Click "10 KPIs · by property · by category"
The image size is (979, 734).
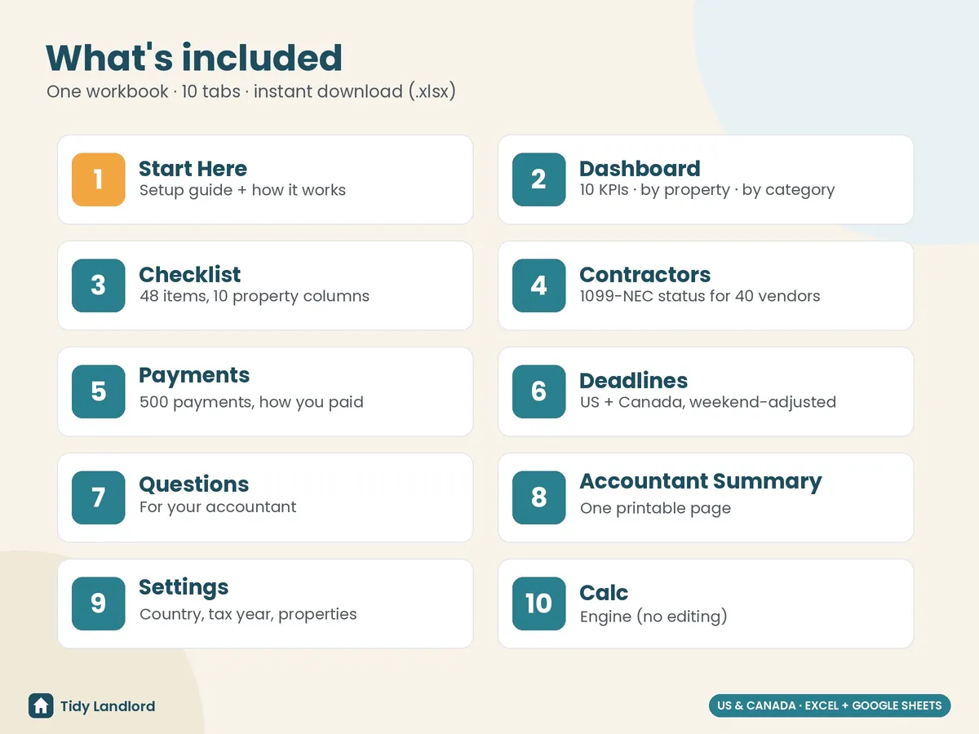click(x=707, y=190)
